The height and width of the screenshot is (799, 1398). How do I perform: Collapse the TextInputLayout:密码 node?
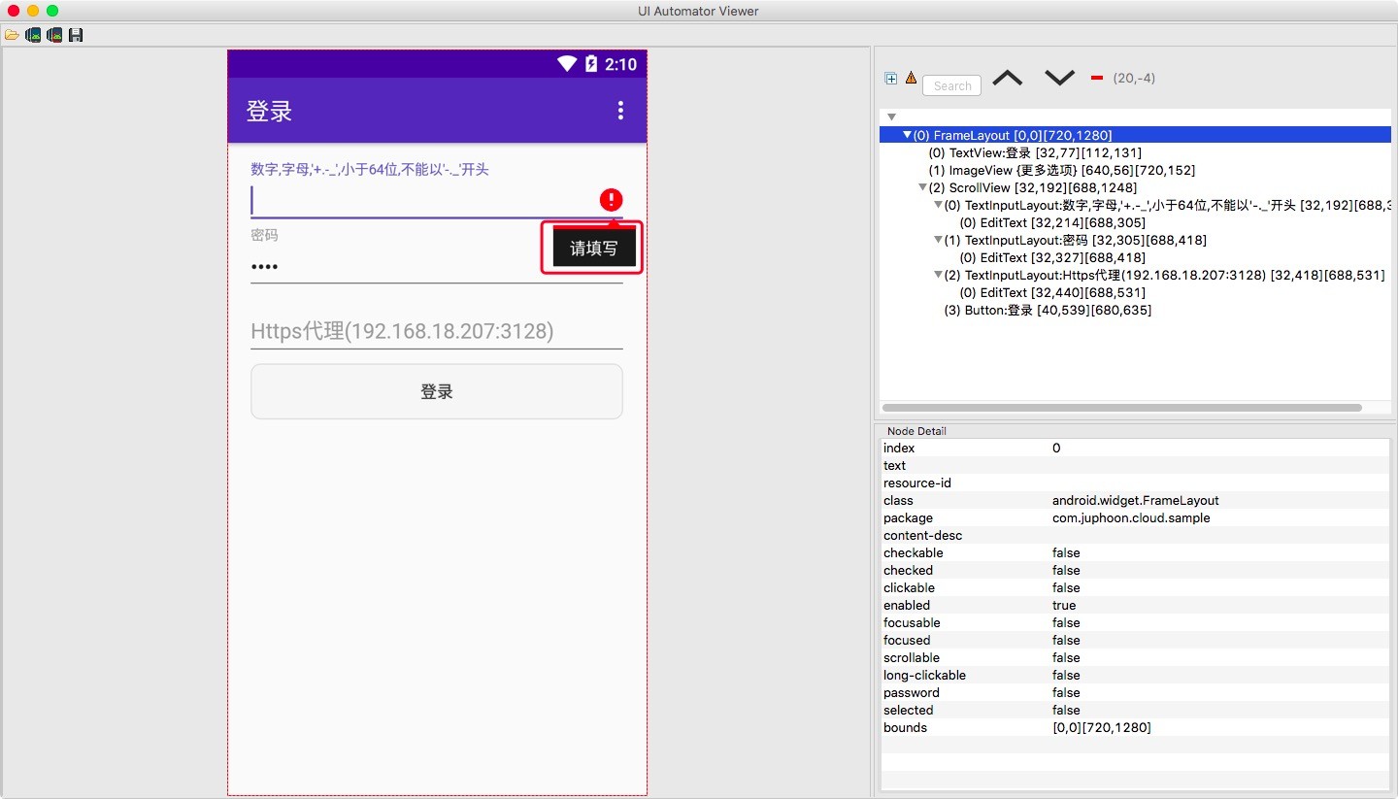938,240
